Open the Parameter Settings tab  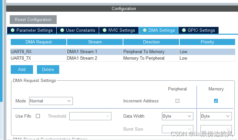[32, 30]
